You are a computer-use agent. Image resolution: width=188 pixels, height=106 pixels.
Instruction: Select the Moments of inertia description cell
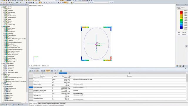42,87
